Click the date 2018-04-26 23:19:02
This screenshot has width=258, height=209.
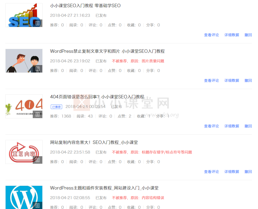click(70, 61)
